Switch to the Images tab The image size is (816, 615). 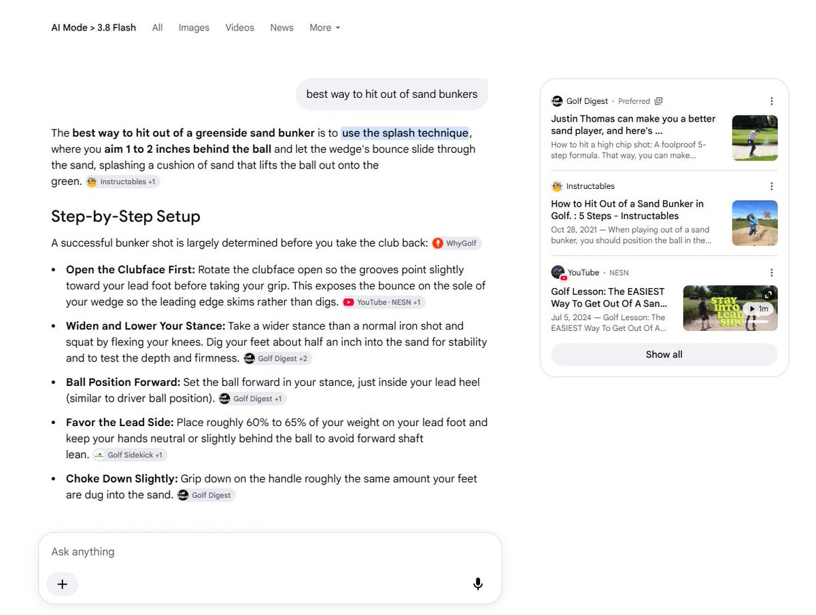pos(194,28)
